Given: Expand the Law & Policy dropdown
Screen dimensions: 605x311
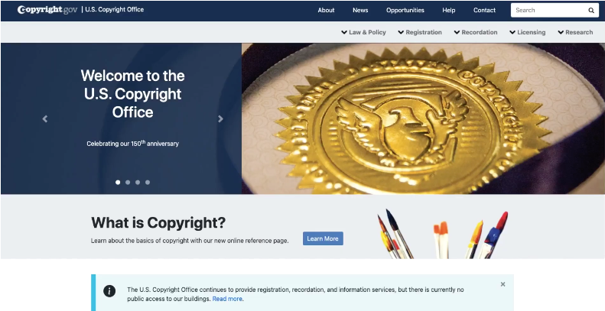Looking at the screenshot, I should (x=363, y=32).
